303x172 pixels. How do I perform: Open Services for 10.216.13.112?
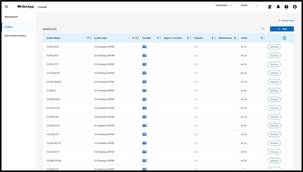tap(274, 126)
